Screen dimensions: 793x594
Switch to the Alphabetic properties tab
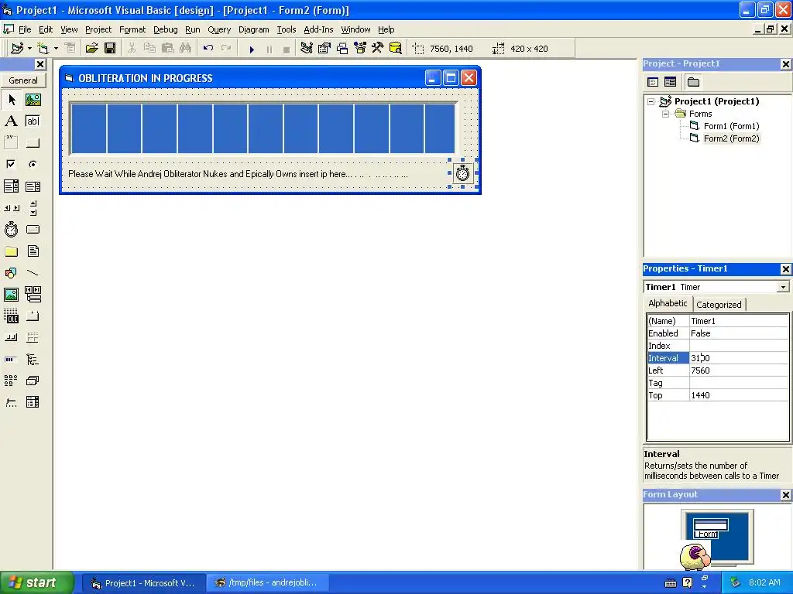coord(668,303)
